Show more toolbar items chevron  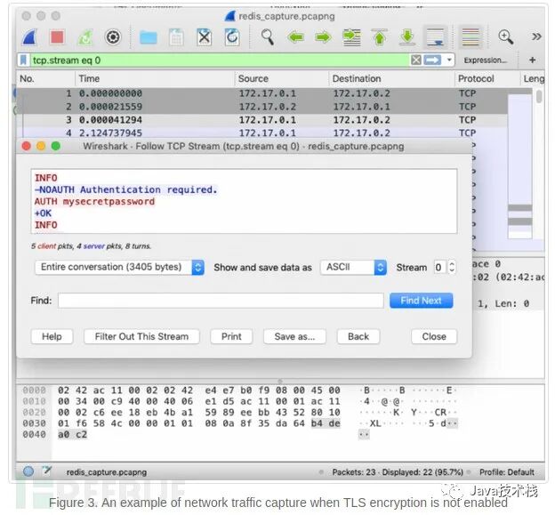click(x=536, y=36)
